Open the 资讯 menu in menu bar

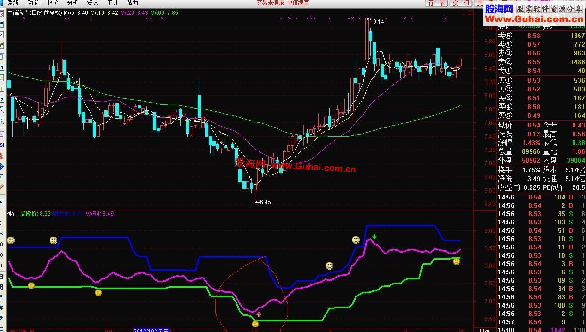92,3
